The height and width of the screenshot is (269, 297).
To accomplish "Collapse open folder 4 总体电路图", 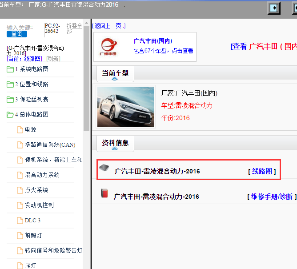I will [x=32, y=115].
